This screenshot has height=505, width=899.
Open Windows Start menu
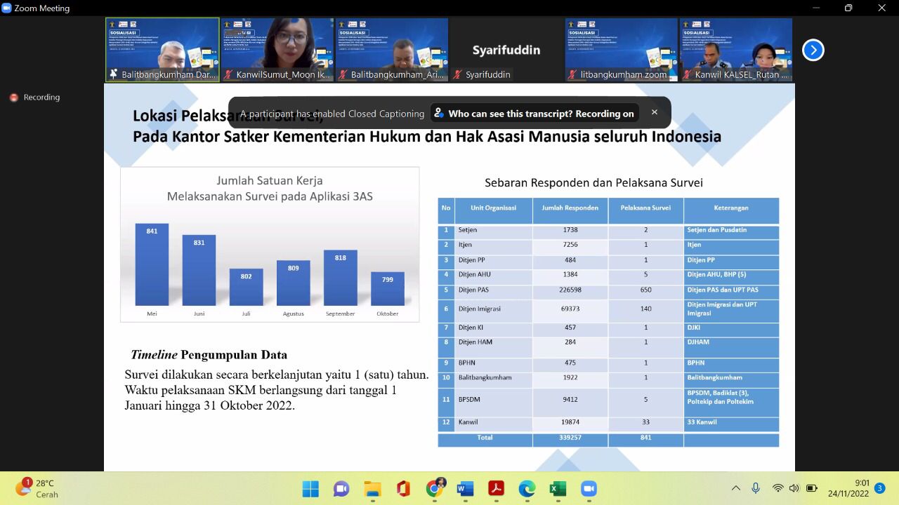310,488
